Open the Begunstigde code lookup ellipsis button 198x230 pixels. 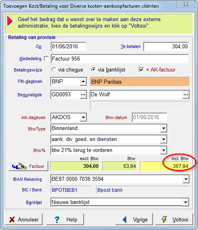83,95
